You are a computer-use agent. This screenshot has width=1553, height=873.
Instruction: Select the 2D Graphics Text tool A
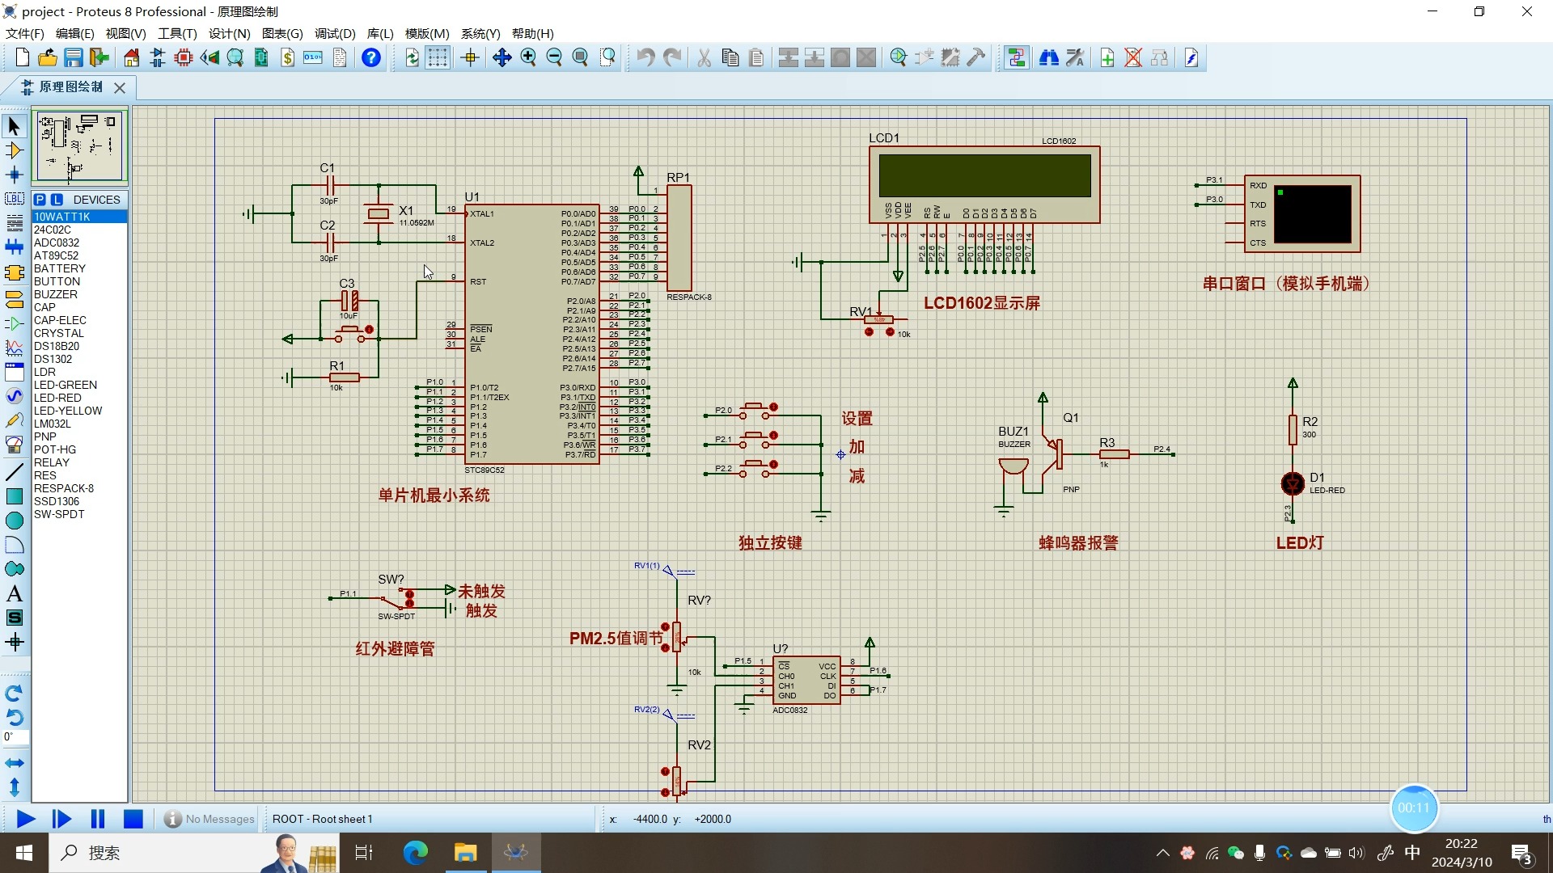(x=14, y=593)
